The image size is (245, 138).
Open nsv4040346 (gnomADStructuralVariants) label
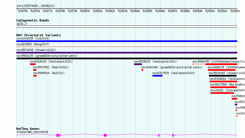[x=172, y=67]
